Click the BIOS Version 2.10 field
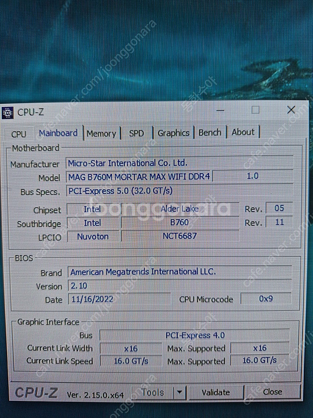Image resolution: width=313 pixels, height=418 pixels. [180, 285]
